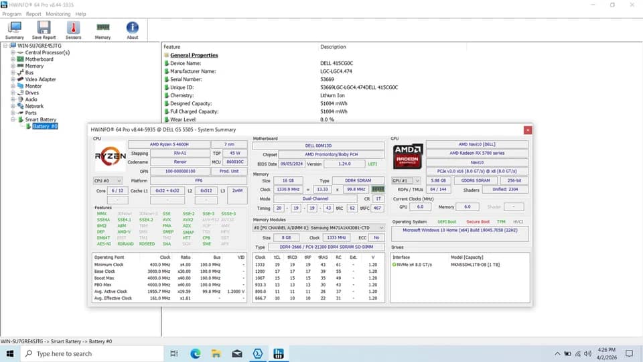Click the AMD Ryzen 5 4600H name field
The image size is (643, 362).
click(x=169, y=145)
